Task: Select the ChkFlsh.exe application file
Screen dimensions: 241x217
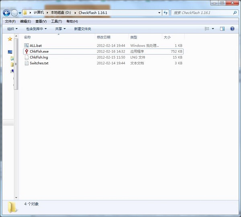Action: tap(39, 51)
